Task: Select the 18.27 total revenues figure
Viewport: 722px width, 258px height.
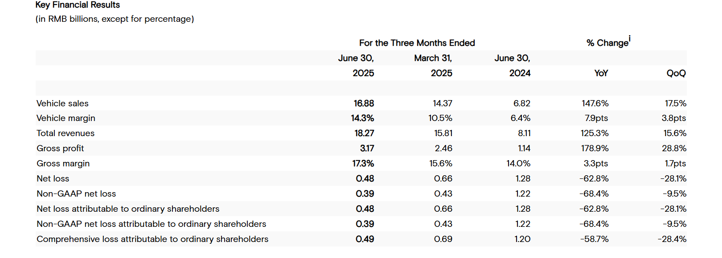Action: tap(364, 133)
